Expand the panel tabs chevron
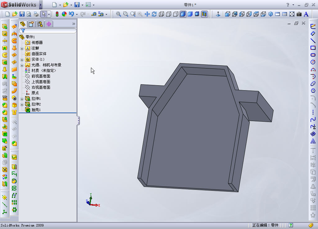 click(74, 24)
